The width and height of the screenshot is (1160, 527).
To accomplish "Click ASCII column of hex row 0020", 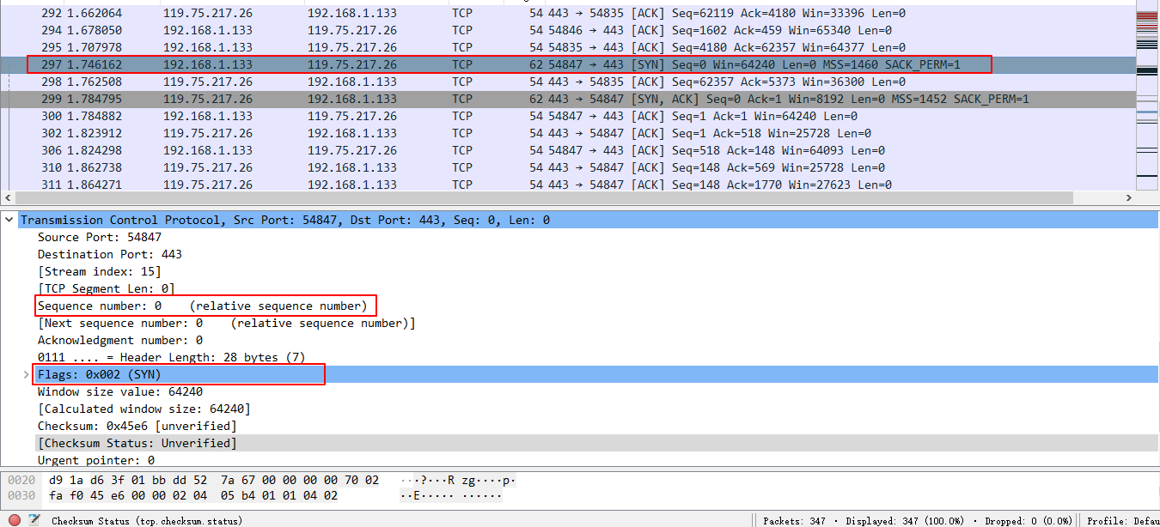I will pyautogui.click(x=460, y=480).
